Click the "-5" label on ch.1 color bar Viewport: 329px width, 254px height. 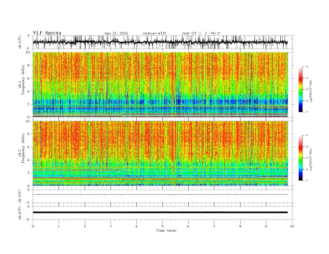pyautogui.click(x=307, y=90)
